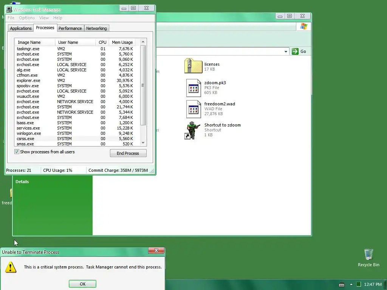This screenshot has width=387, height=290.
Task: Click the End Process button
Action: [128, 153]
